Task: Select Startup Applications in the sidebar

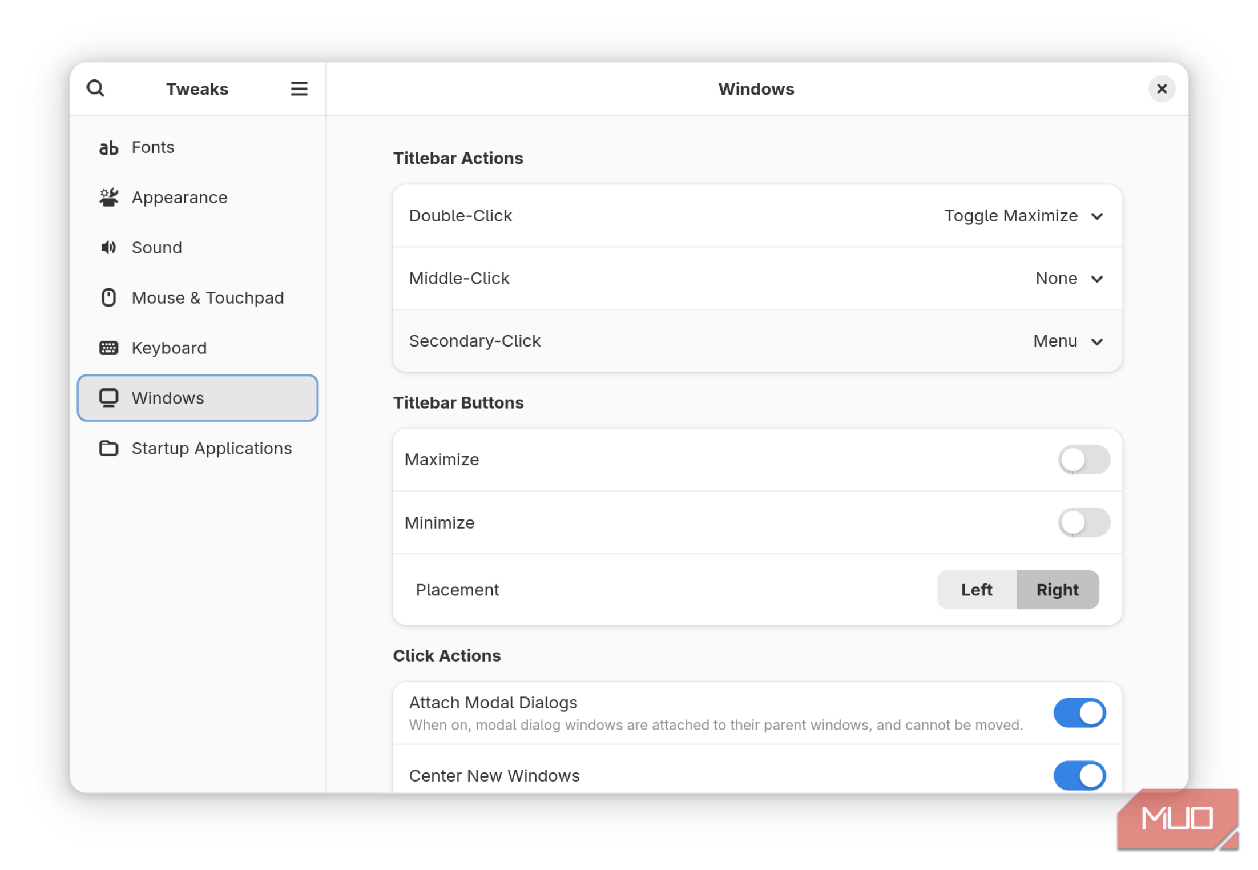Action: coord(197,448)
